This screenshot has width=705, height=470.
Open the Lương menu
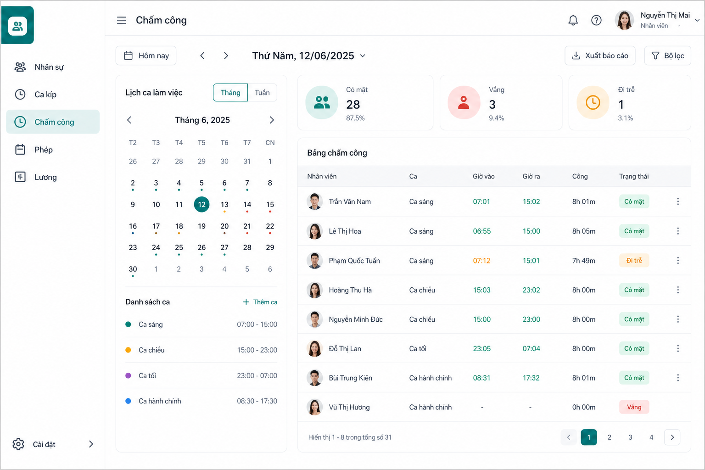click(53, 177)
